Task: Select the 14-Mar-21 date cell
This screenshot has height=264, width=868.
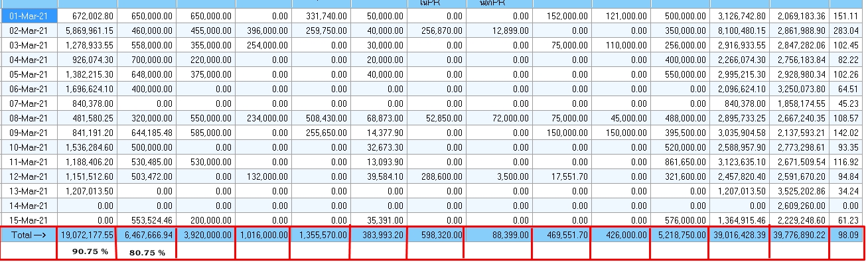Action: click(29, 205)
